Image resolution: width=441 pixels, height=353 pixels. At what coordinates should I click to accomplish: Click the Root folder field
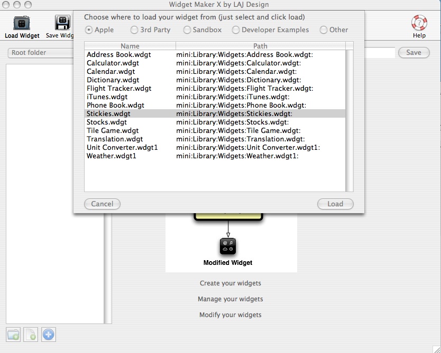pyautogui.click(x=41, y=52)
